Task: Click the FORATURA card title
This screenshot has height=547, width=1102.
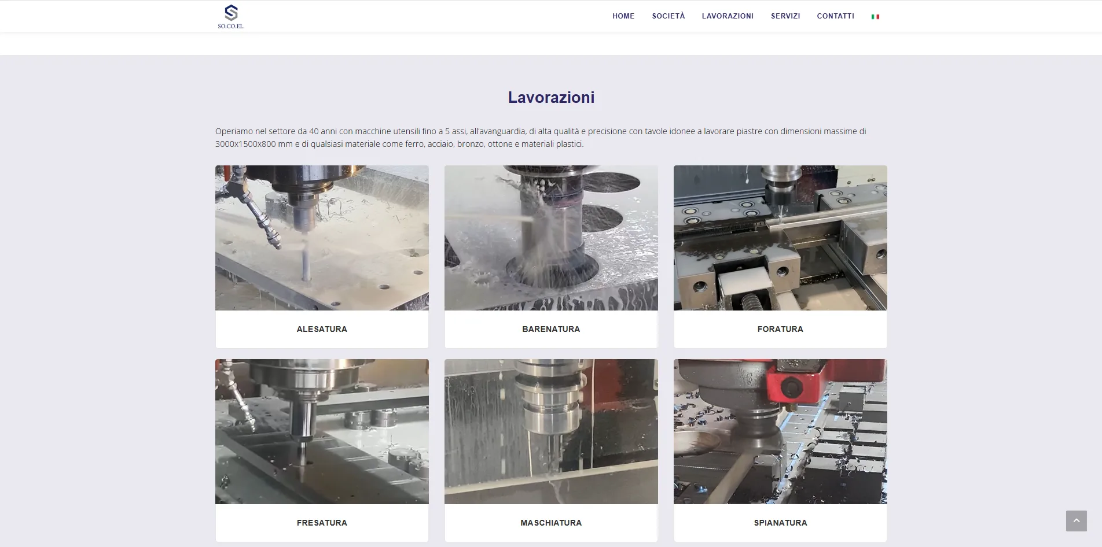Action: coord(780,329)
